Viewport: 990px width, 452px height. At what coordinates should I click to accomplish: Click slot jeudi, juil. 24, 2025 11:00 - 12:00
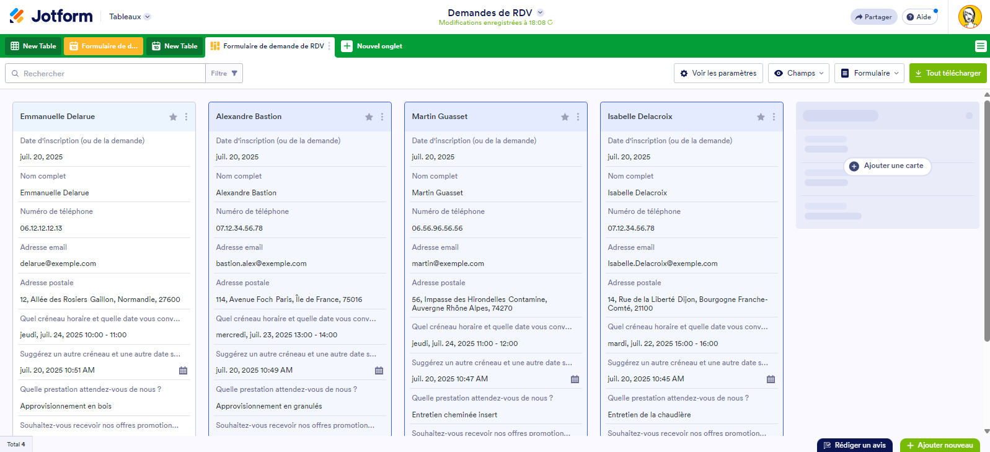coord(464,343)
